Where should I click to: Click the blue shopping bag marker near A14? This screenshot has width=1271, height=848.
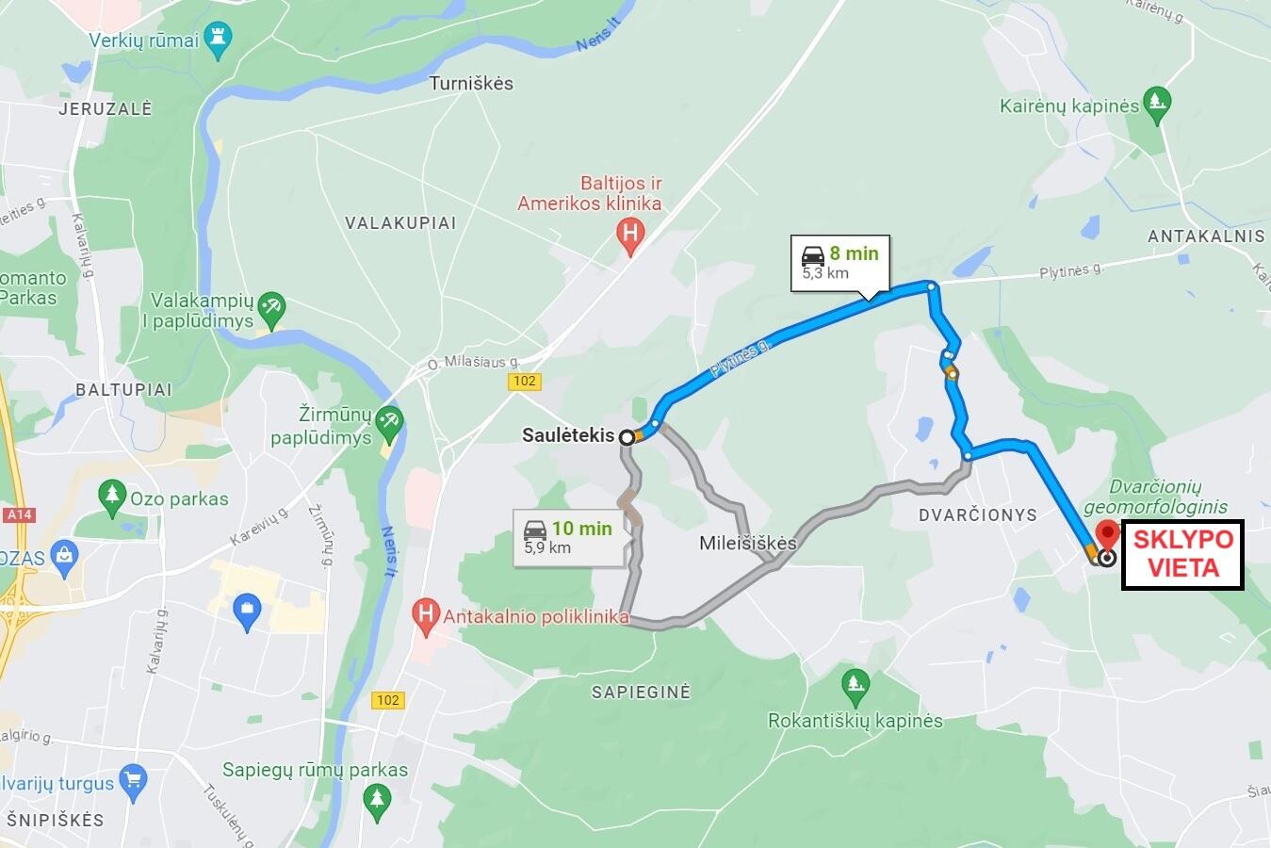[63, 557]
